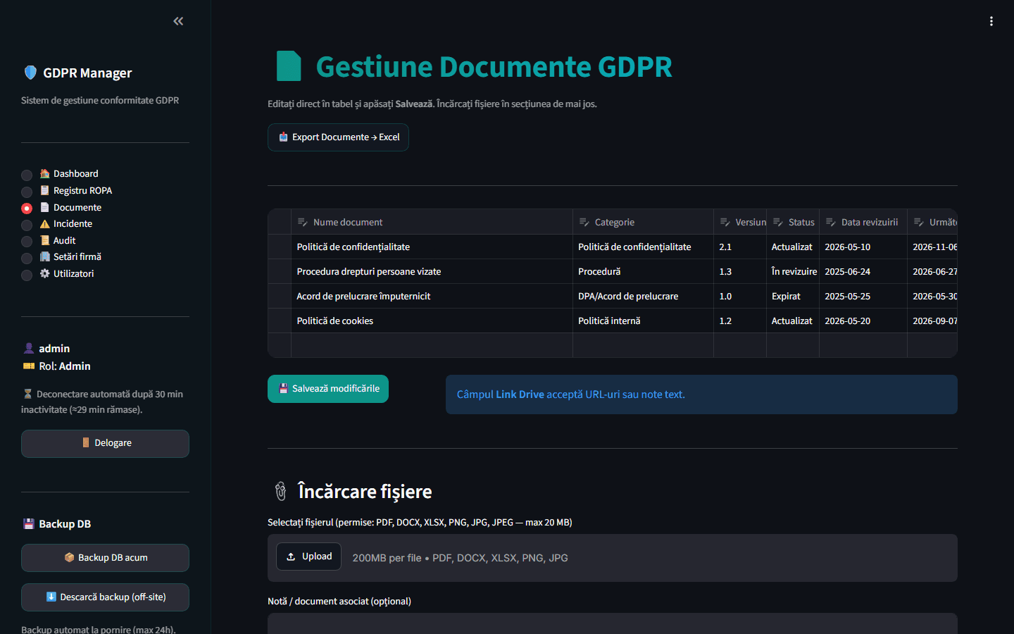1014x634 pixels.
Task: Click review date cell '2025-05-25'
Action: click(863, 296)
